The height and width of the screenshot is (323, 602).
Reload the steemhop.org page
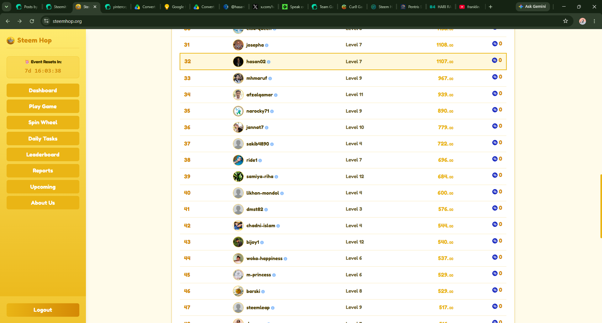pyautogui.click(x=32, y=21)
